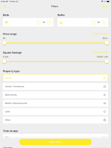
Task: Tap the 3+ value in Beds
Action: (44, 22)
